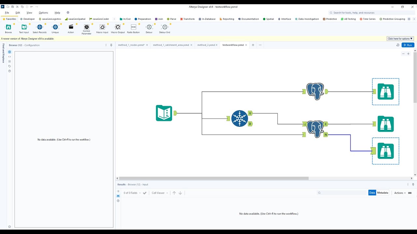Image resolution: width=417 pixels, height=234 pixels.
Task: Click the canvas horizontal scrollbar
Action: [x=214, y=178]
